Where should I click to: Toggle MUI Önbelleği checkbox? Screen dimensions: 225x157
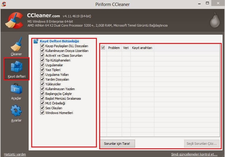coord(42,103)
